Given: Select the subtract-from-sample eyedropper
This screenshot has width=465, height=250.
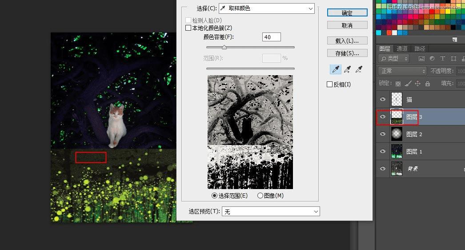Looking at the screenshot, I should [359, 69].
